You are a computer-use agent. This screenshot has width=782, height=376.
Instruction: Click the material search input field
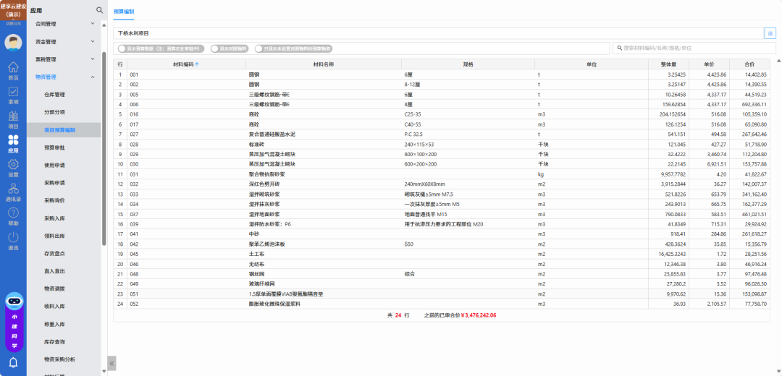(694, 48)
